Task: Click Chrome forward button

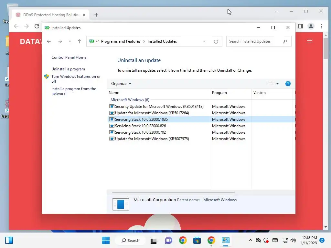Action: coord(27,26)
